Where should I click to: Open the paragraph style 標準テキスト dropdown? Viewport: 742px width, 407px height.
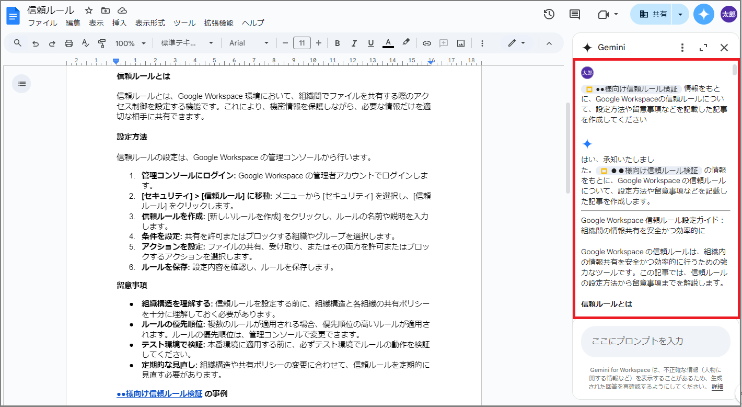[x=187, y=43]
